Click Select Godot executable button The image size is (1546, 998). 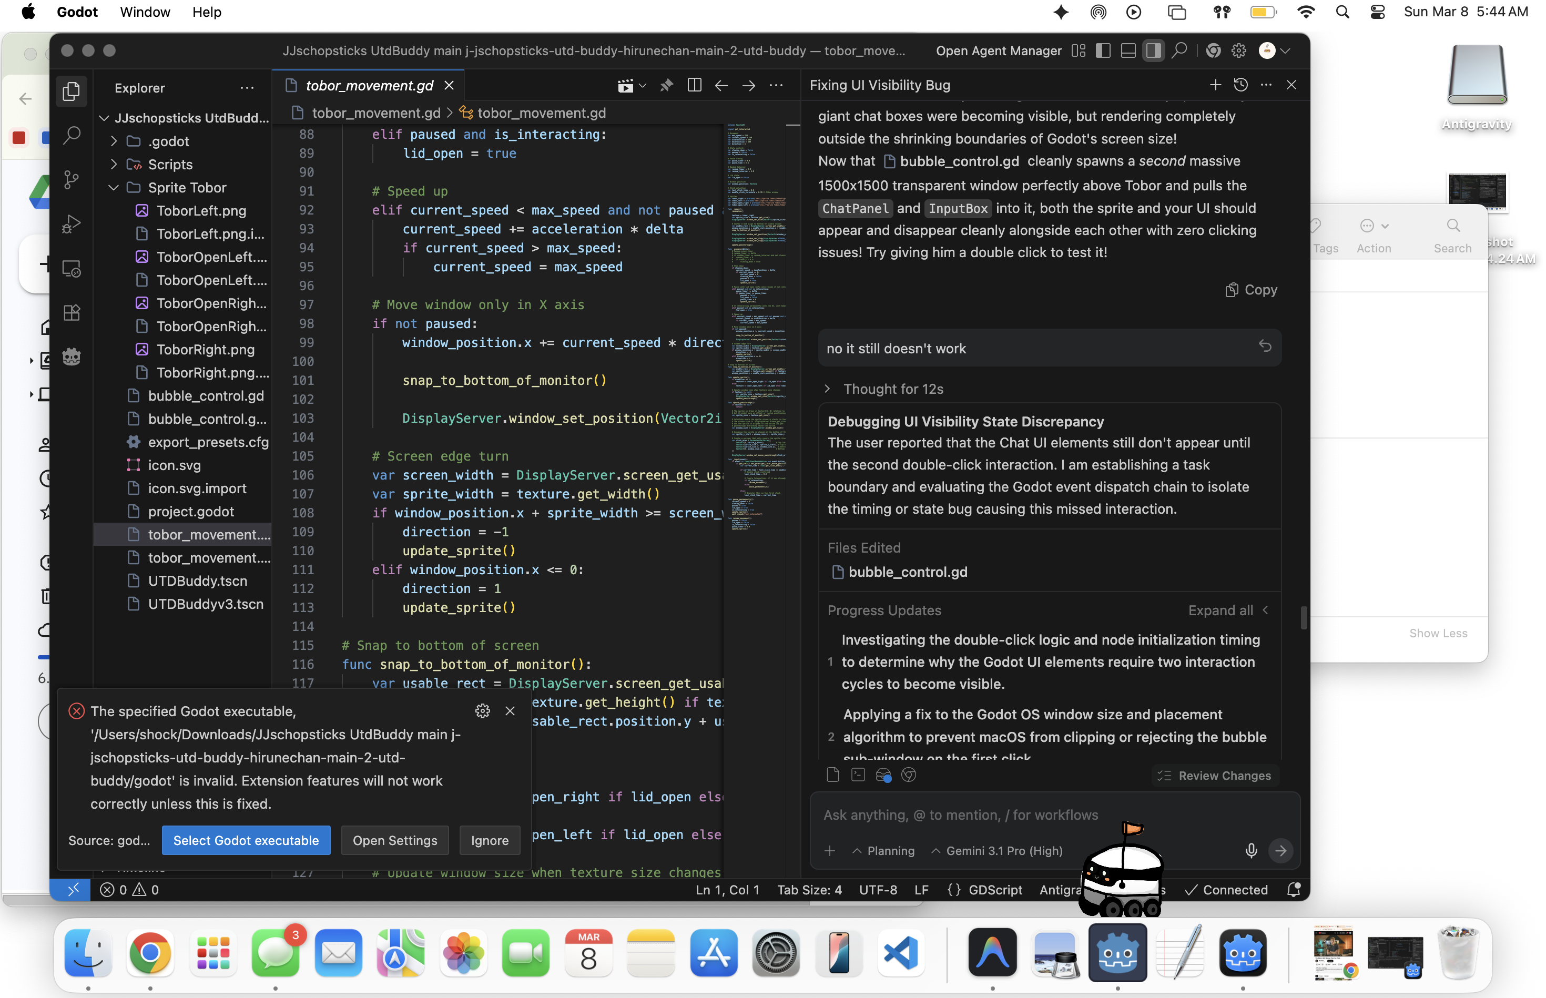[x=246, y=841]
